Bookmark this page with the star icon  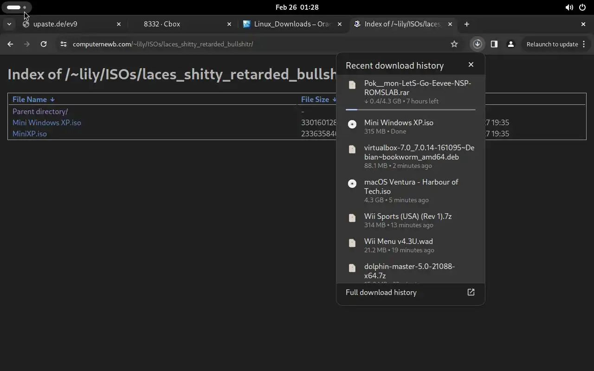(x=454, y=44)
